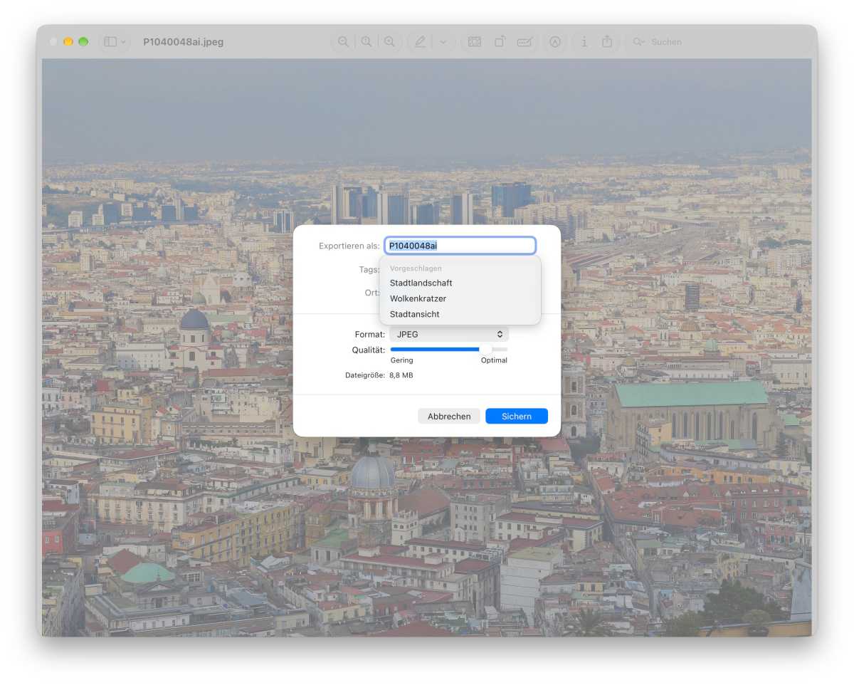Click the Qualität slider track
The width and height of the screenshot is (854, 685).
pos(449,350)
